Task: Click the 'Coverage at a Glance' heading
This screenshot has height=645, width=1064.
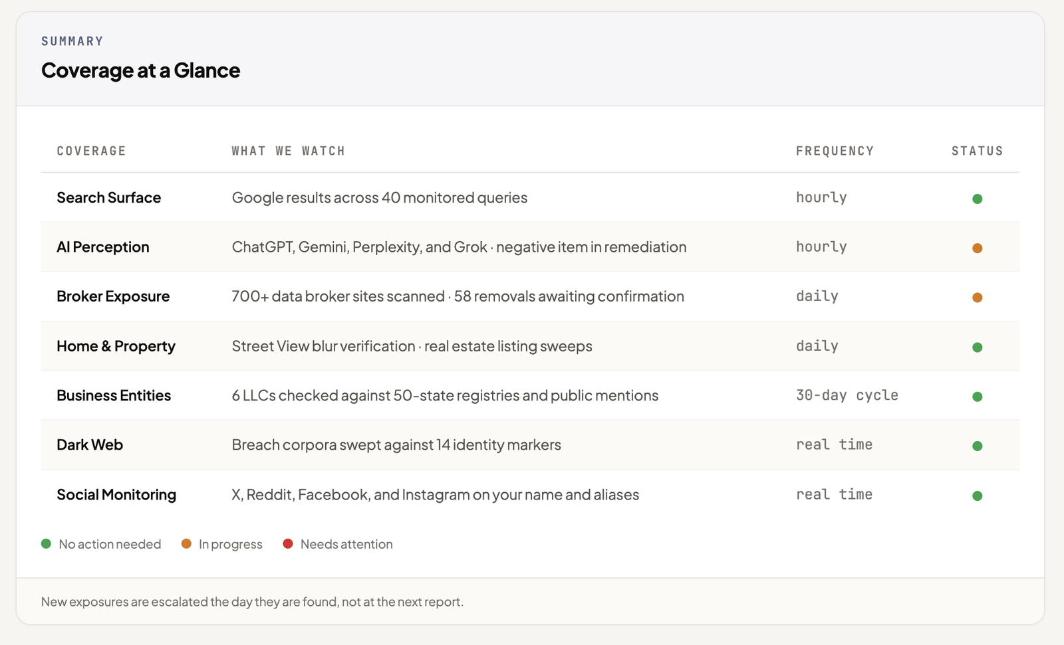Action: (140, 70)
